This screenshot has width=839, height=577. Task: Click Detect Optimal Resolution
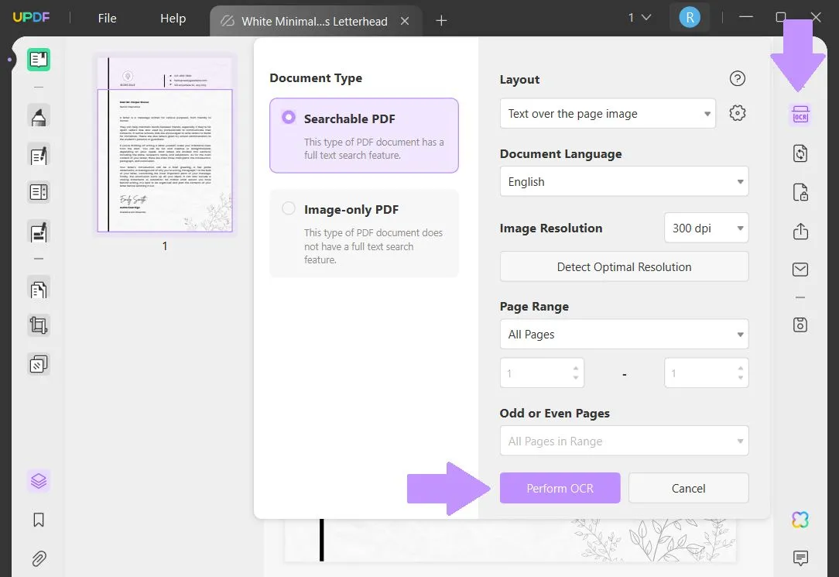click(624, 266)
